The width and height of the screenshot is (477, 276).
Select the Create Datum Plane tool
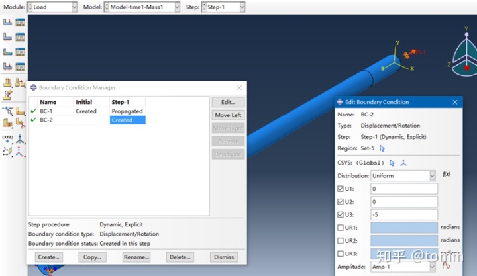click(7, 151)
